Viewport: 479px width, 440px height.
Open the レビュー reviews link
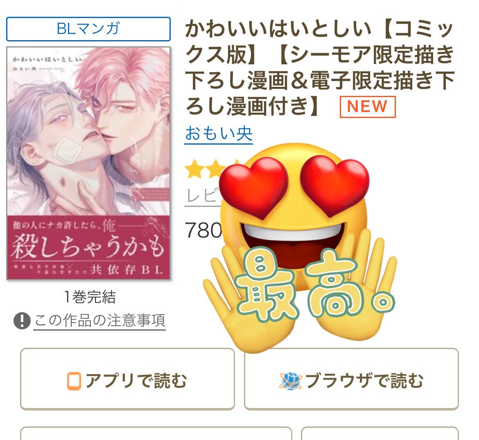click(x=203, y=196)
